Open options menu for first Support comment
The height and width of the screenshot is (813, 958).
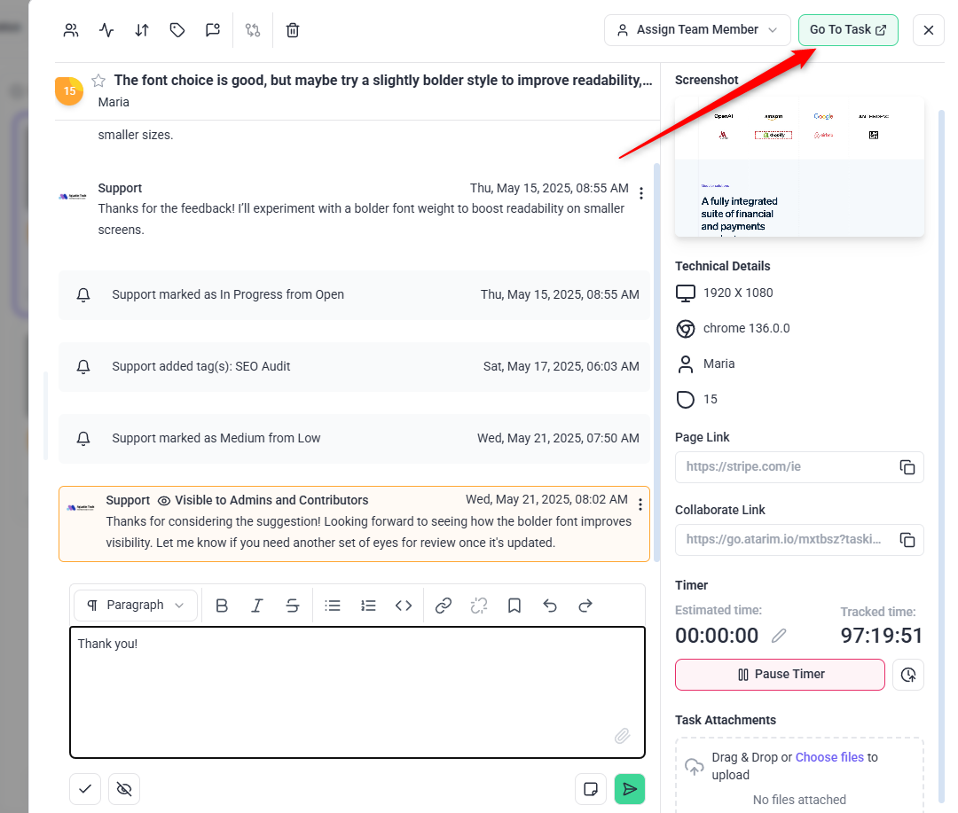pyautogui.click(x=641, y=193)
